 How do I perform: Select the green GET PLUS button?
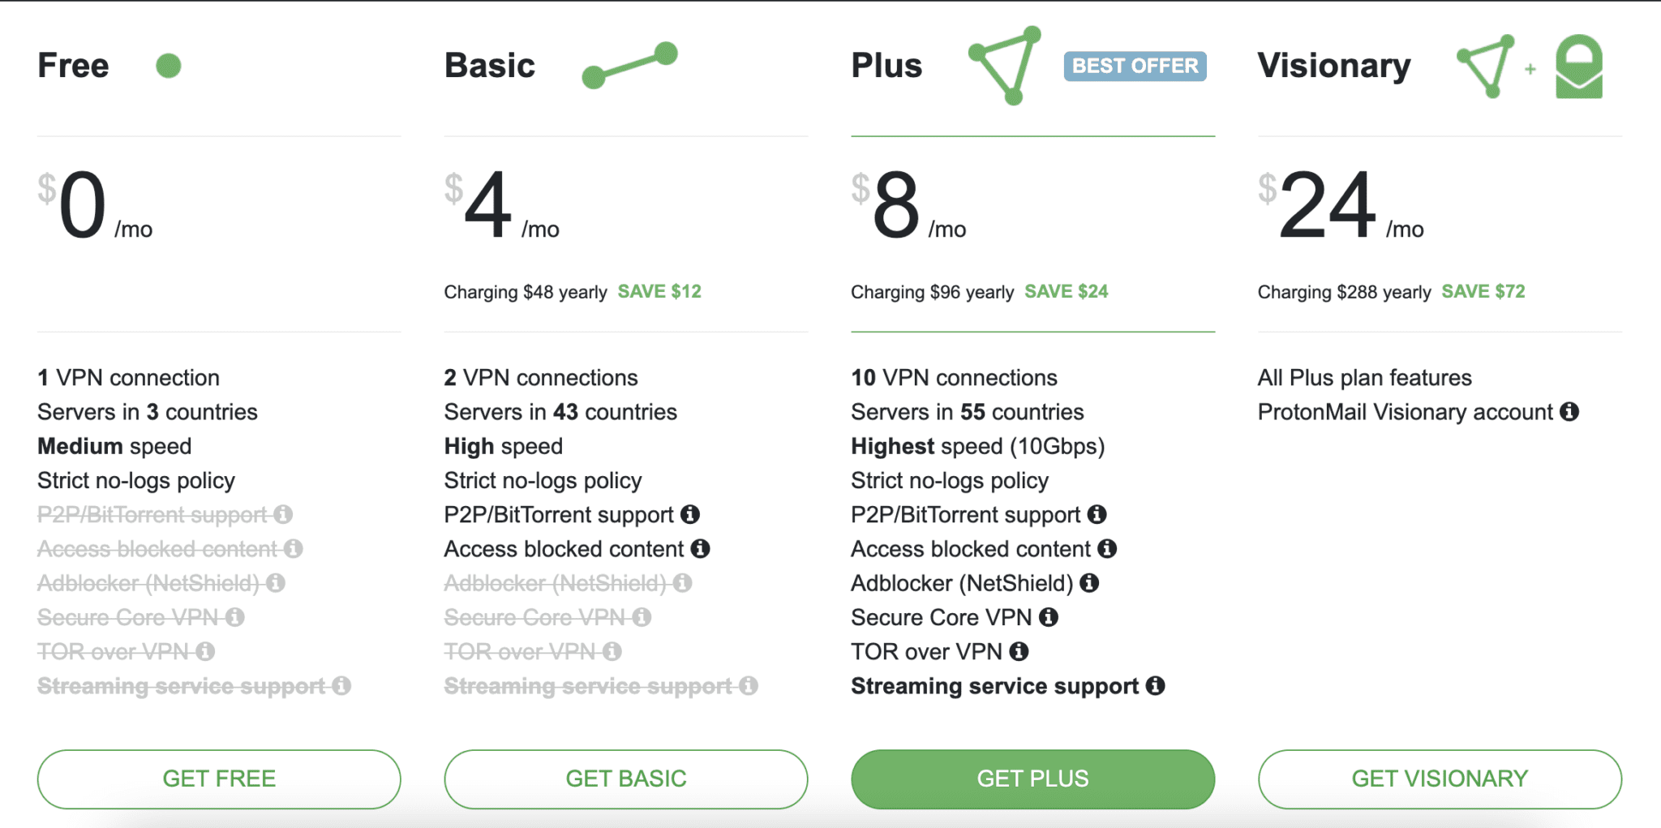coord(1032,779)
